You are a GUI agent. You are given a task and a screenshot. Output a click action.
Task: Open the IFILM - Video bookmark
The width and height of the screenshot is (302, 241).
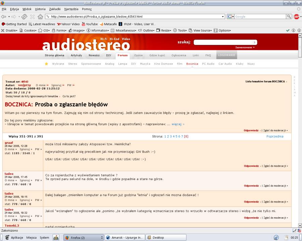coord(137,24)
